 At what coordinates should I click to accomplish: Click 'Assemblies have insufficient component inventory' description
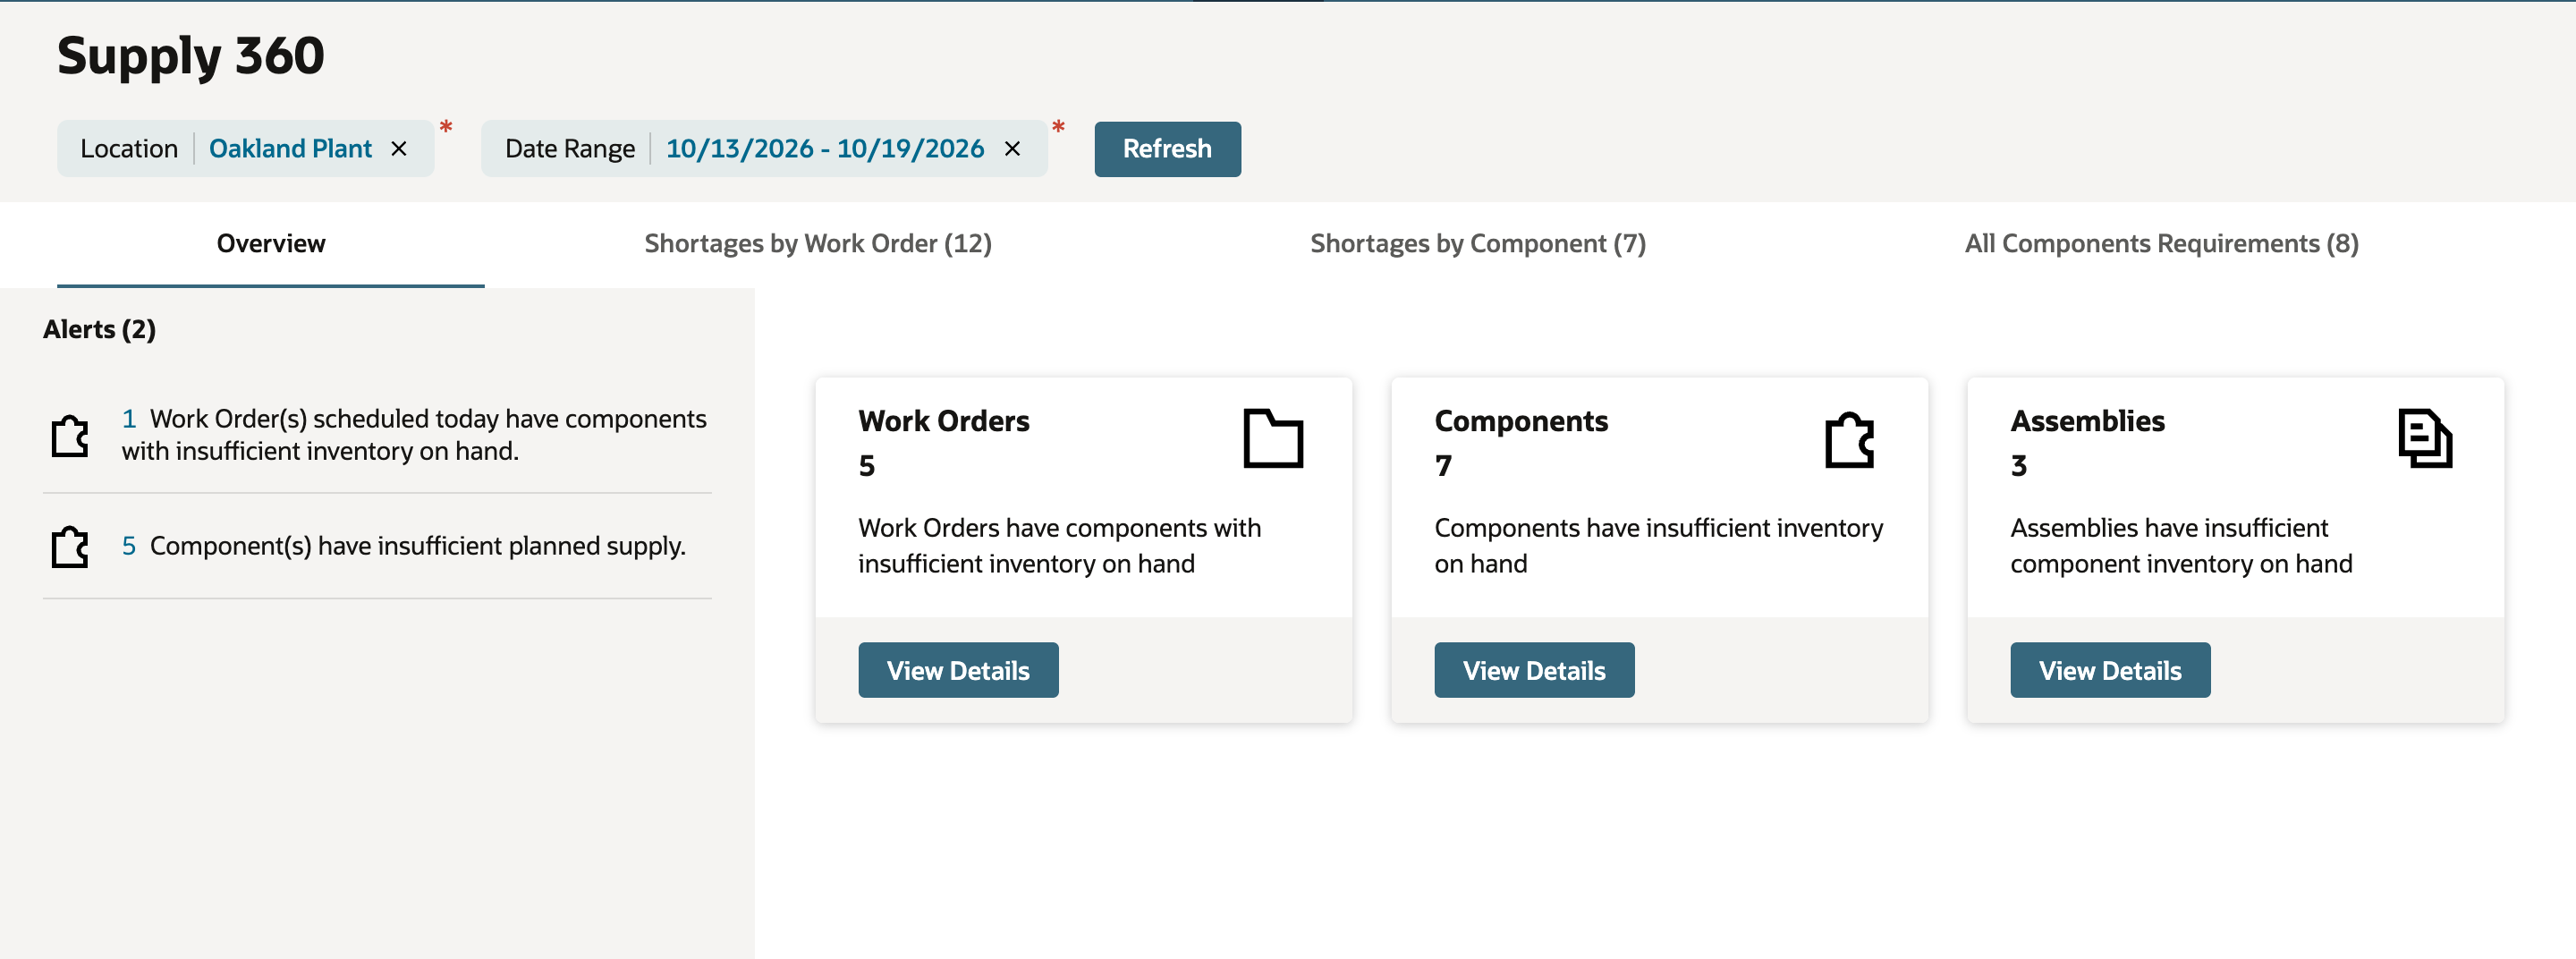[x=2181, y=546]
